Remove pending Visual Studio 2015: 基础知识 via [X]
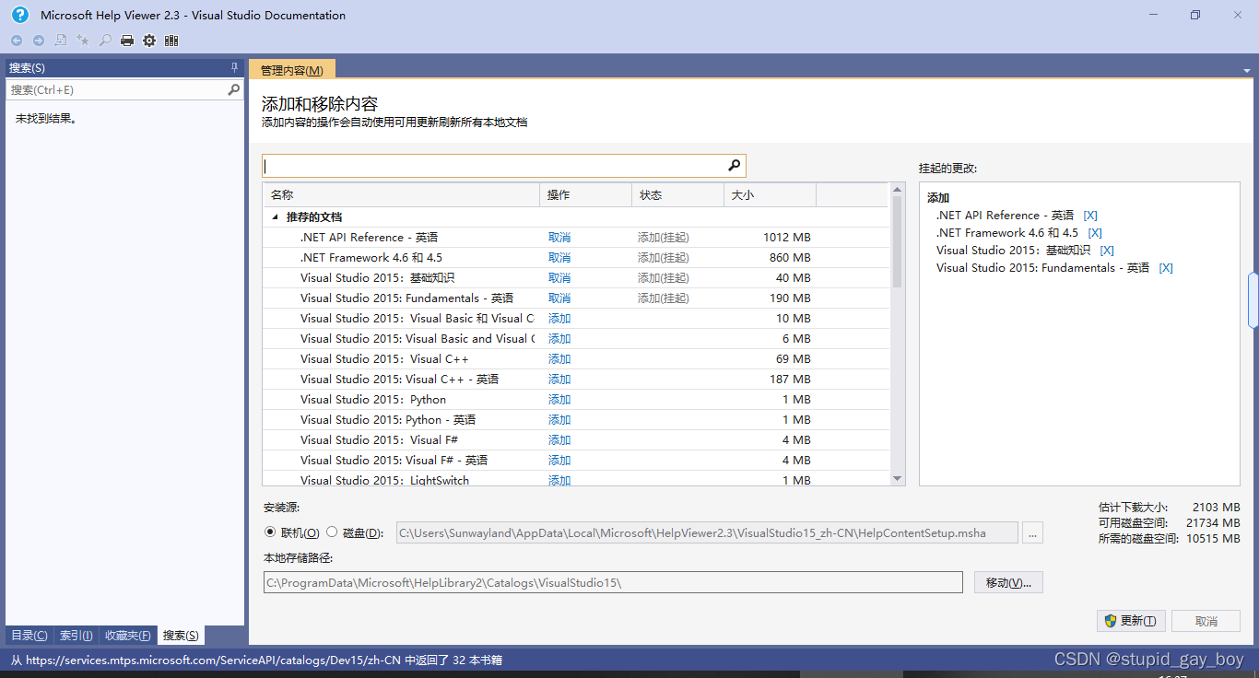 coord(1107,251)
